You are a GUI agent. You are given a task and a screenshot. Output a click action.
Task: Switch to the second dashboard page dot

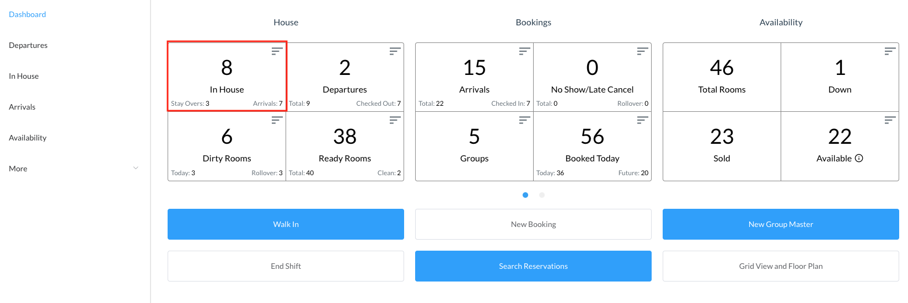point(542,195)
